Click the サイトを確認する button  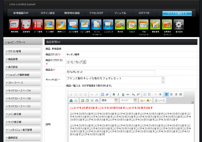(x=177, y=13)
